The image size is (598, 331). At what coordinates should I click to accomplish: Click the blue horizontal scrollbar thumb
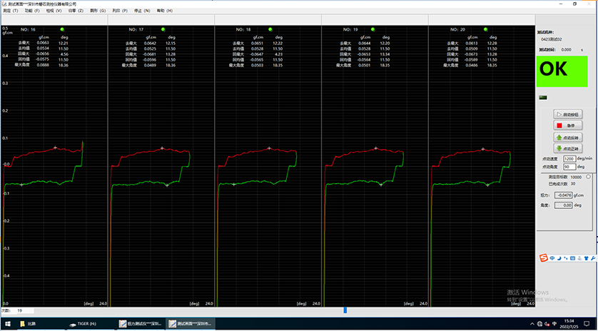click(345, 310)
